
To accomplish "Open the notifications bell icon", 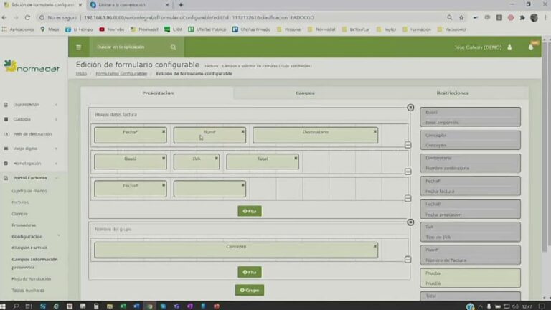I will click(531, 47).
